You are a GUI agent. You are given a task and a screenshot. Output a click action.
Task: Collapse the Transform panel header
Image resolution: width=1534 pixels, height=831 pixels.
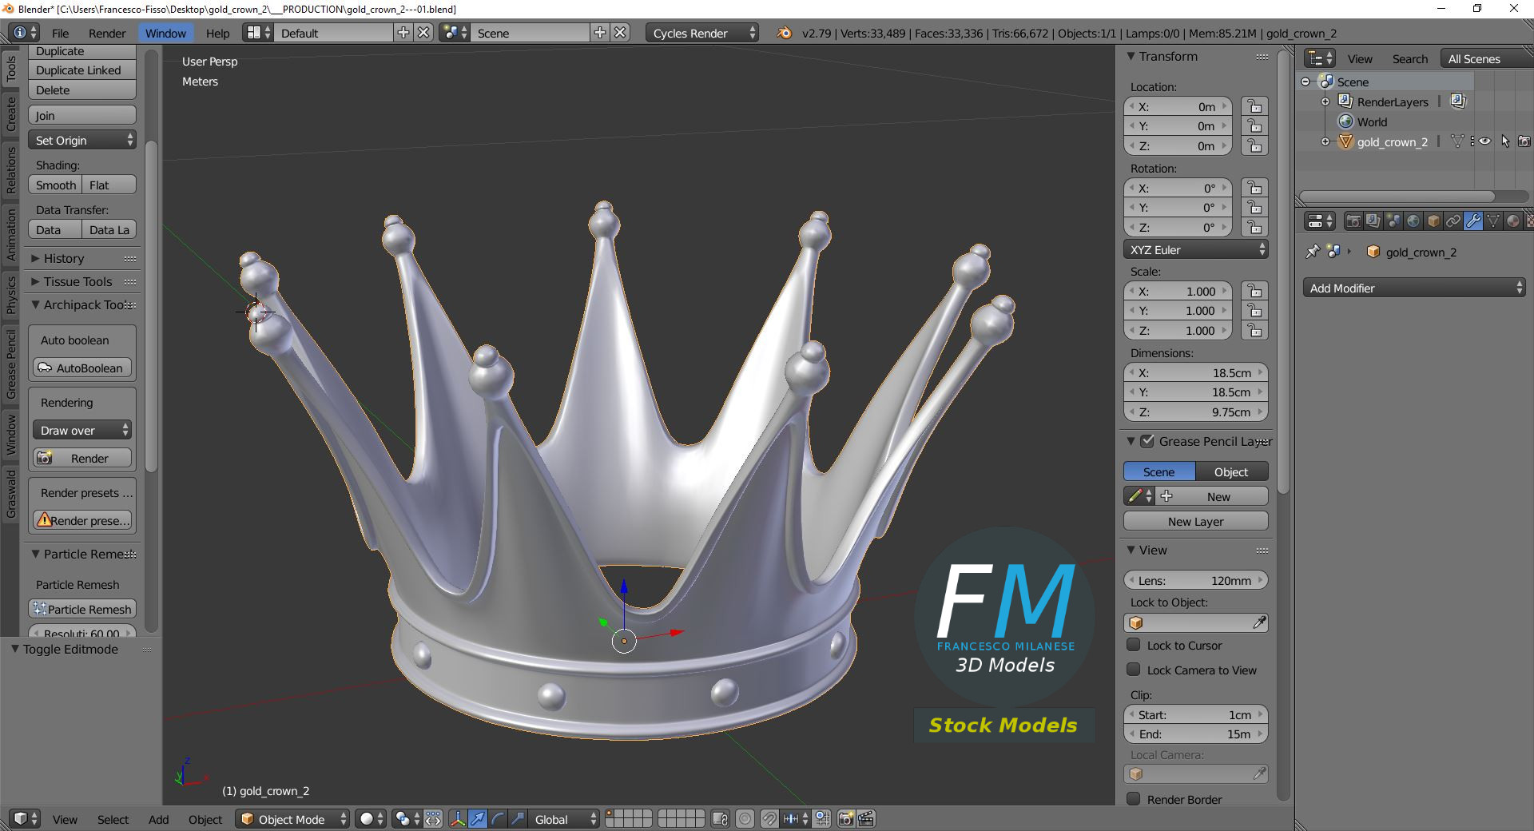tap(1163, 57)
